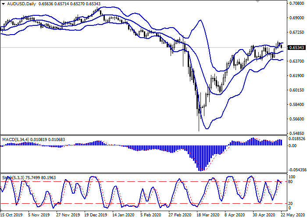Click the 0.67250 price scale label

pyautogui.click(x=297, y=32)
